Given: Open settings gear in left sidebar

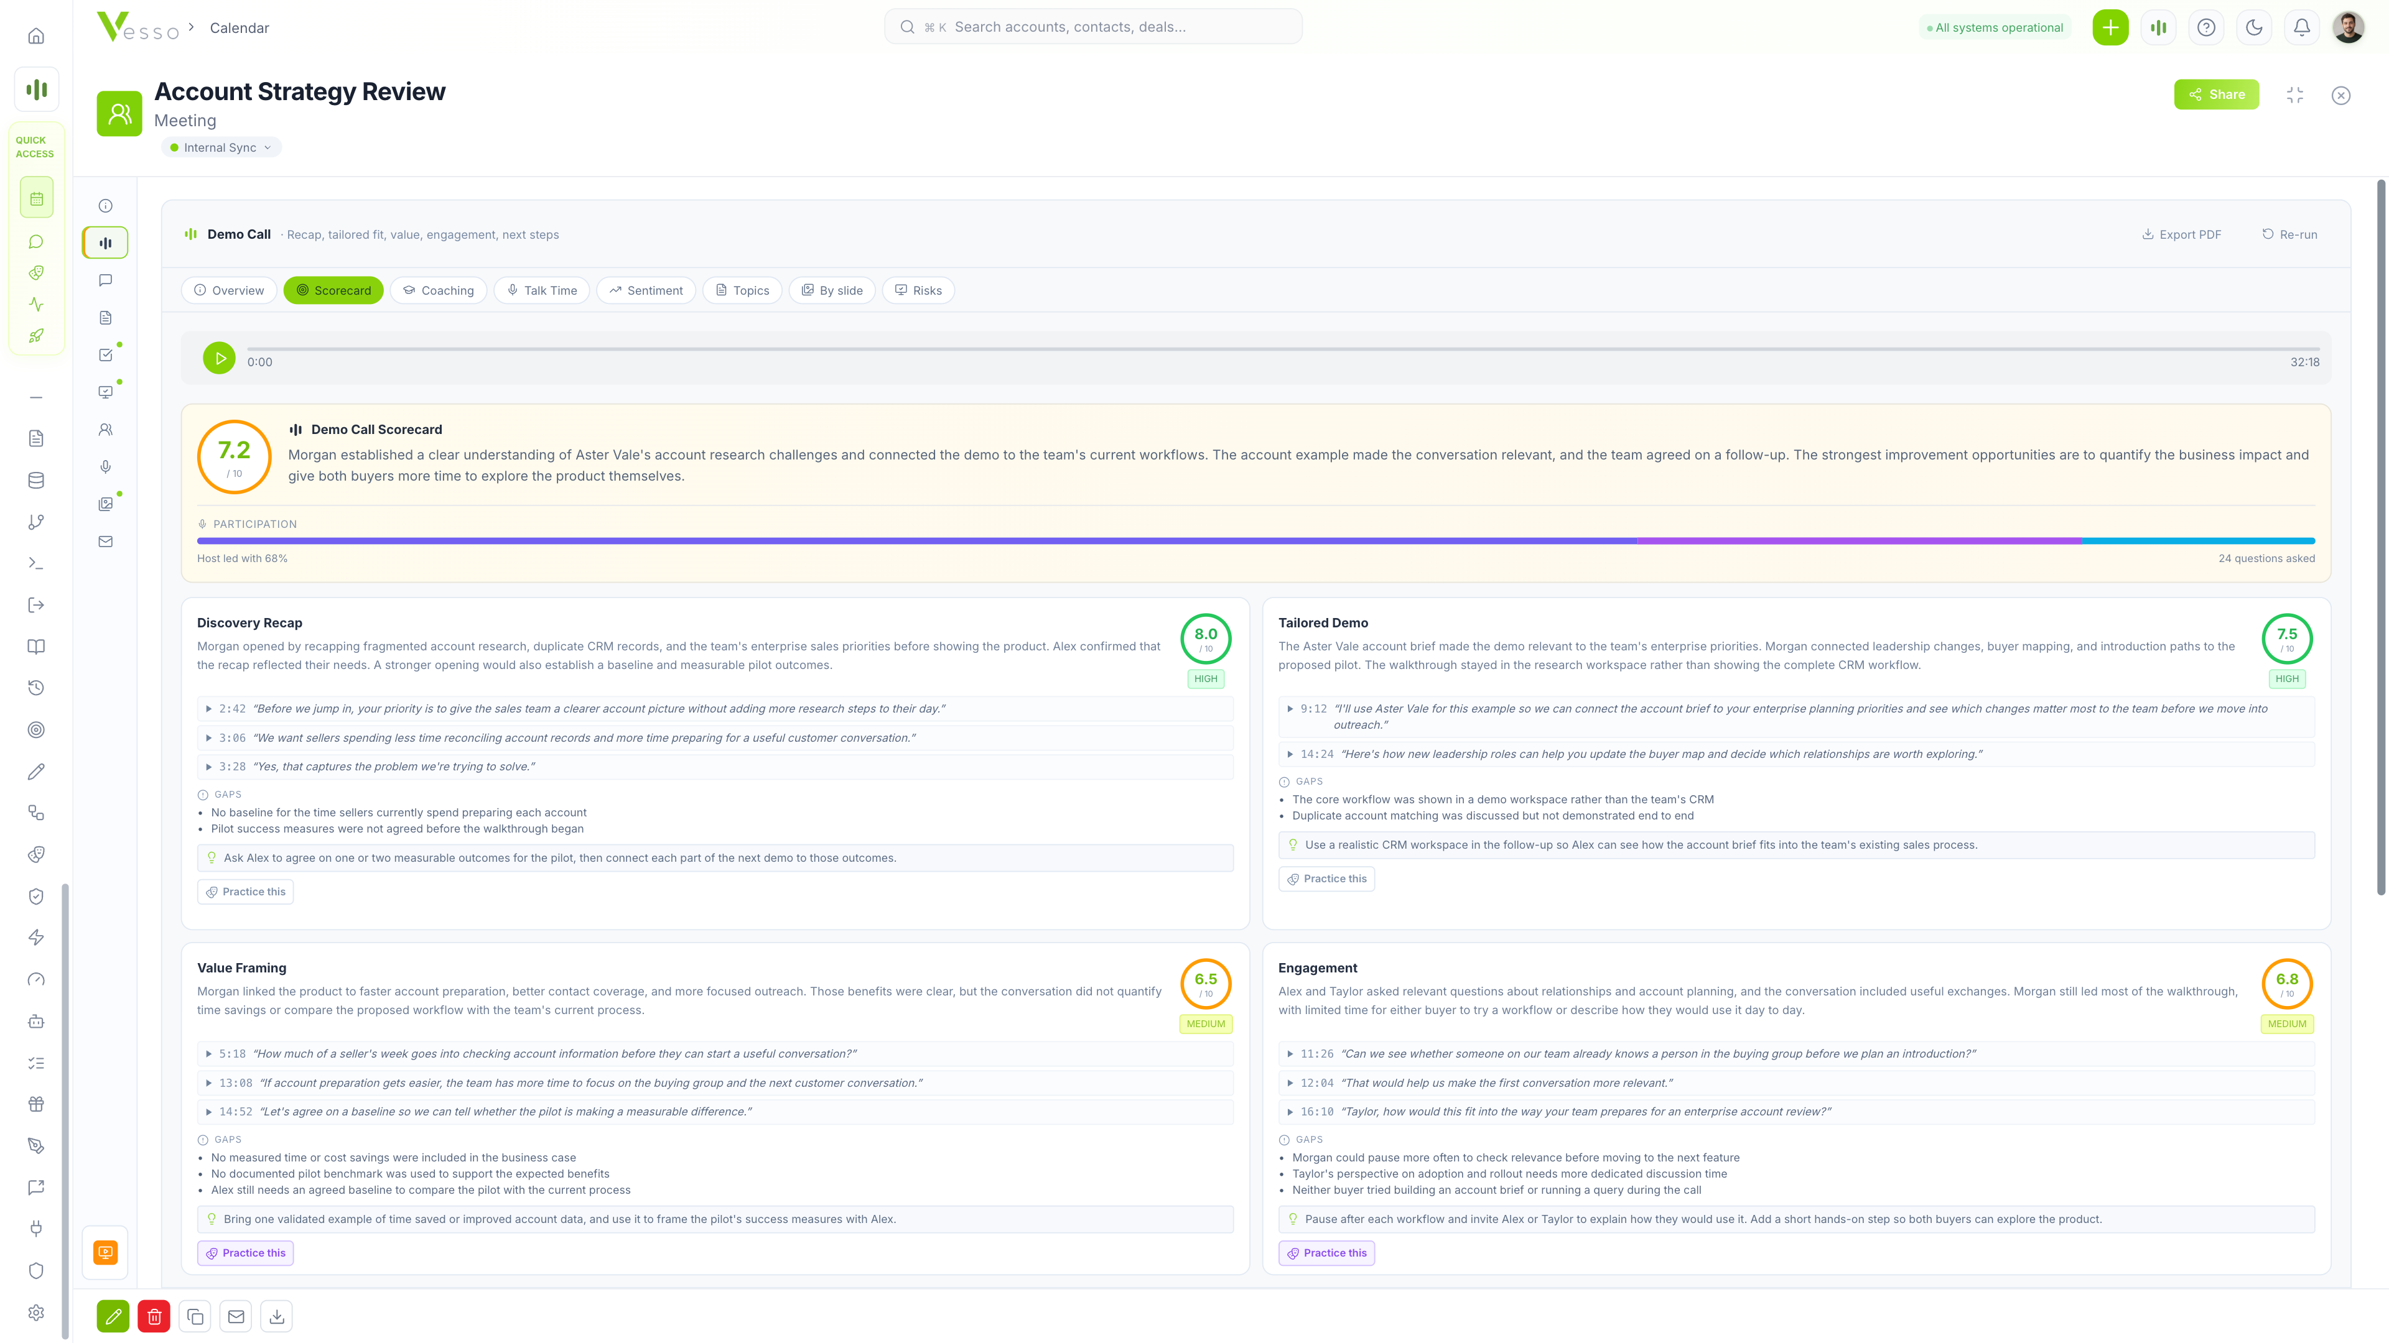Looking at the screenshot, I should coord(36,1313).
